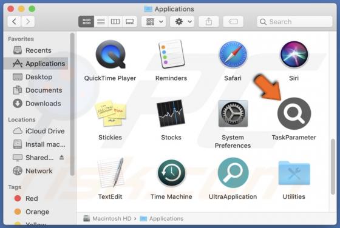The image size is (340, 228).
Task: Go back with the left chevron button
Action: [15, 21]
